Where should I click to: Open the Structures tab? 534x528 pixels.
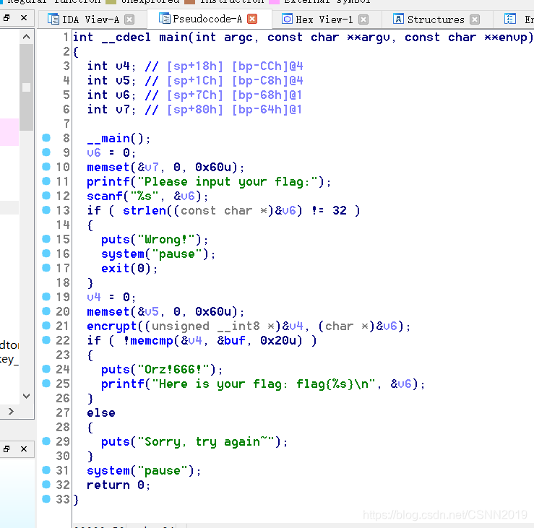click(x=435, y=20)
